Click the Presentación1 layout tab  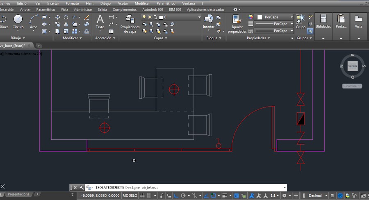(18, 194)
